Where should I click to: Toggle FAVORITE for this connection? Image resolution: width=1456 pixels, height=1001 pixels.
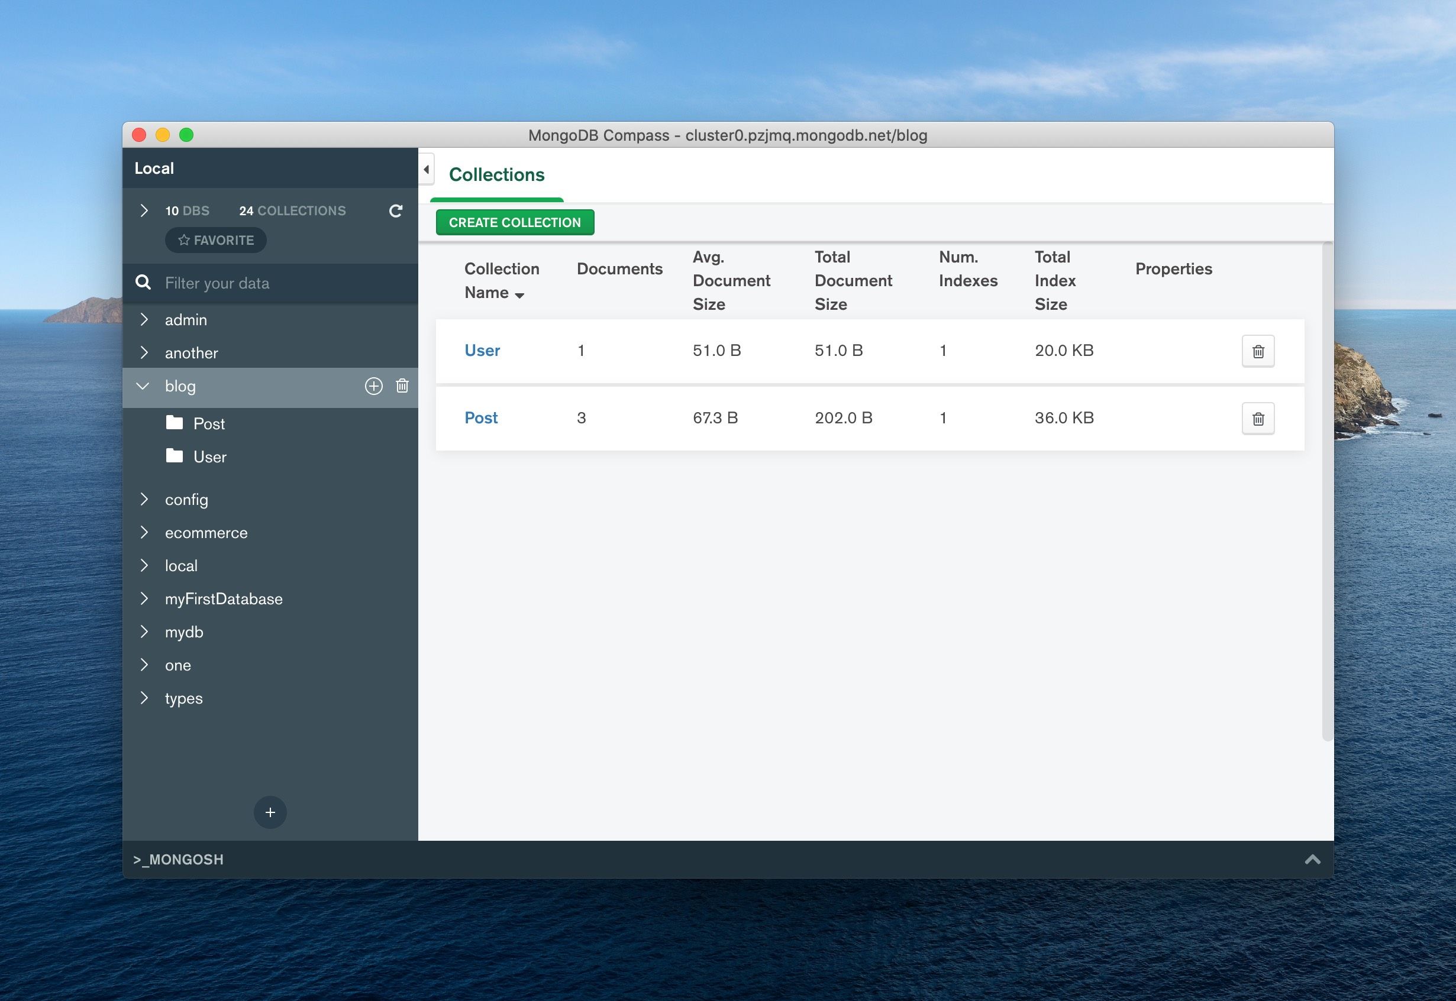[x=216, y=239]
